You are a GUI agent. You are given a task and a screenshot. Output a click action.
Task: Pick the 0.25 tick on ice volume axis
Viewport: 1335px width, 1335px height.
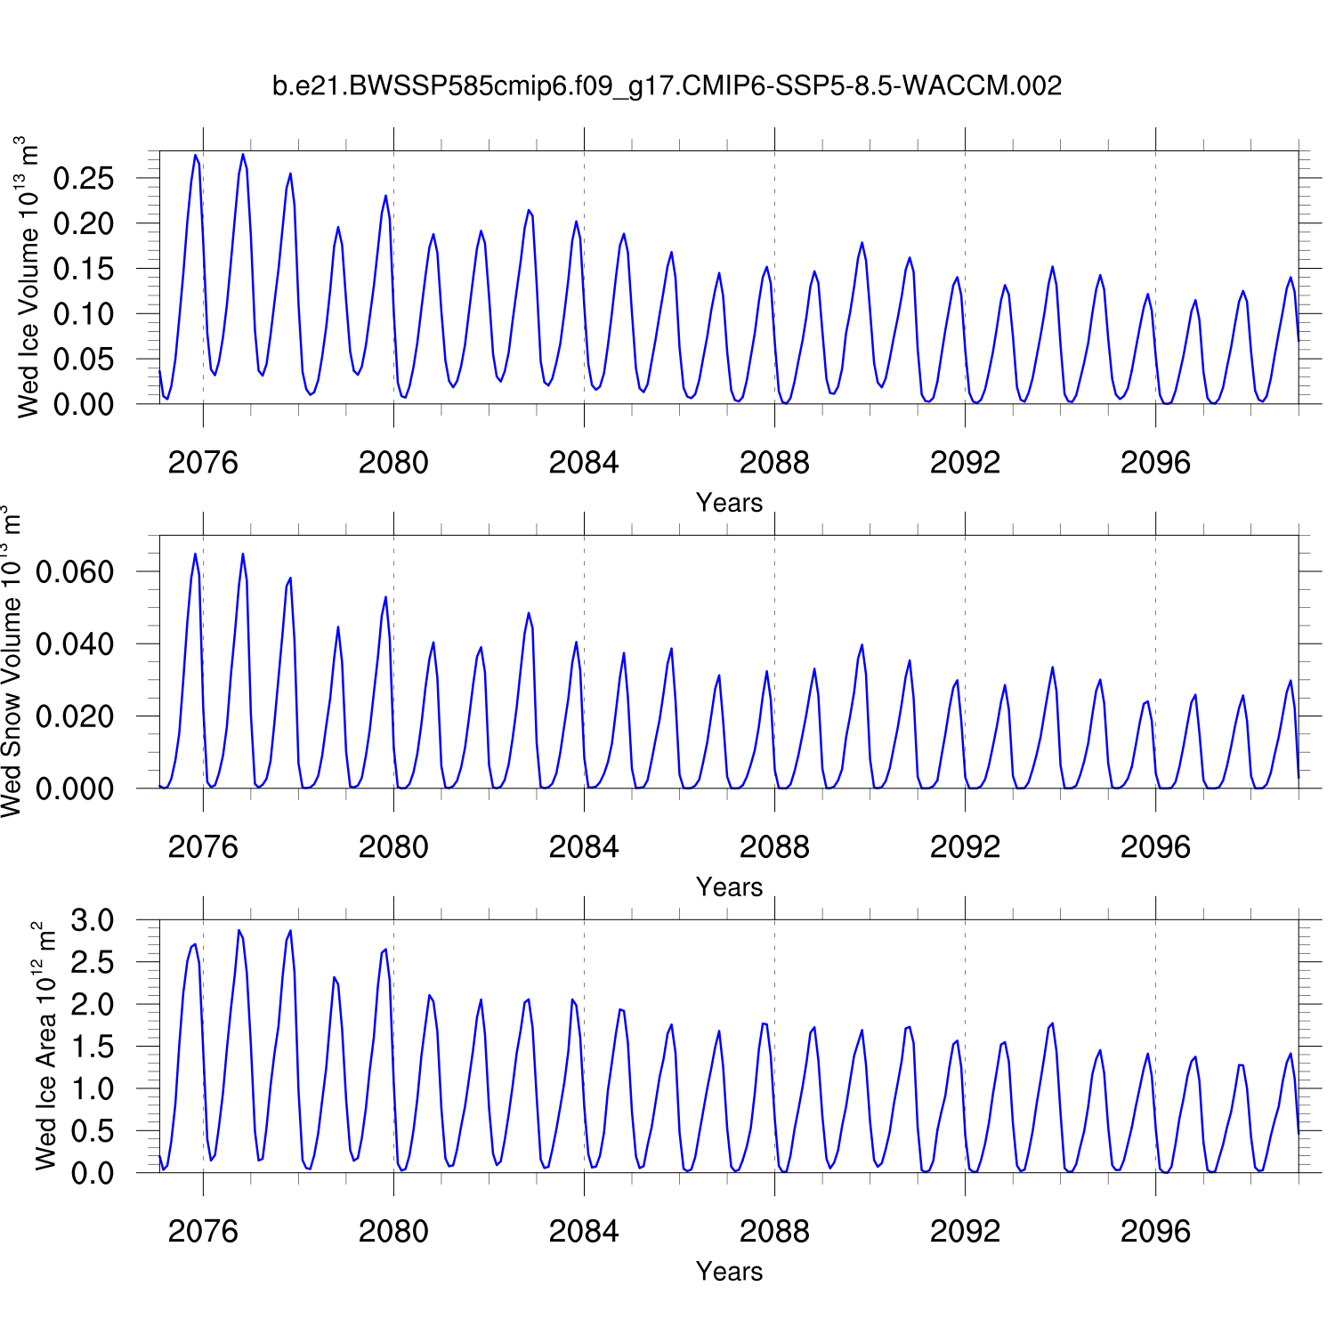(x=84, y=178)
